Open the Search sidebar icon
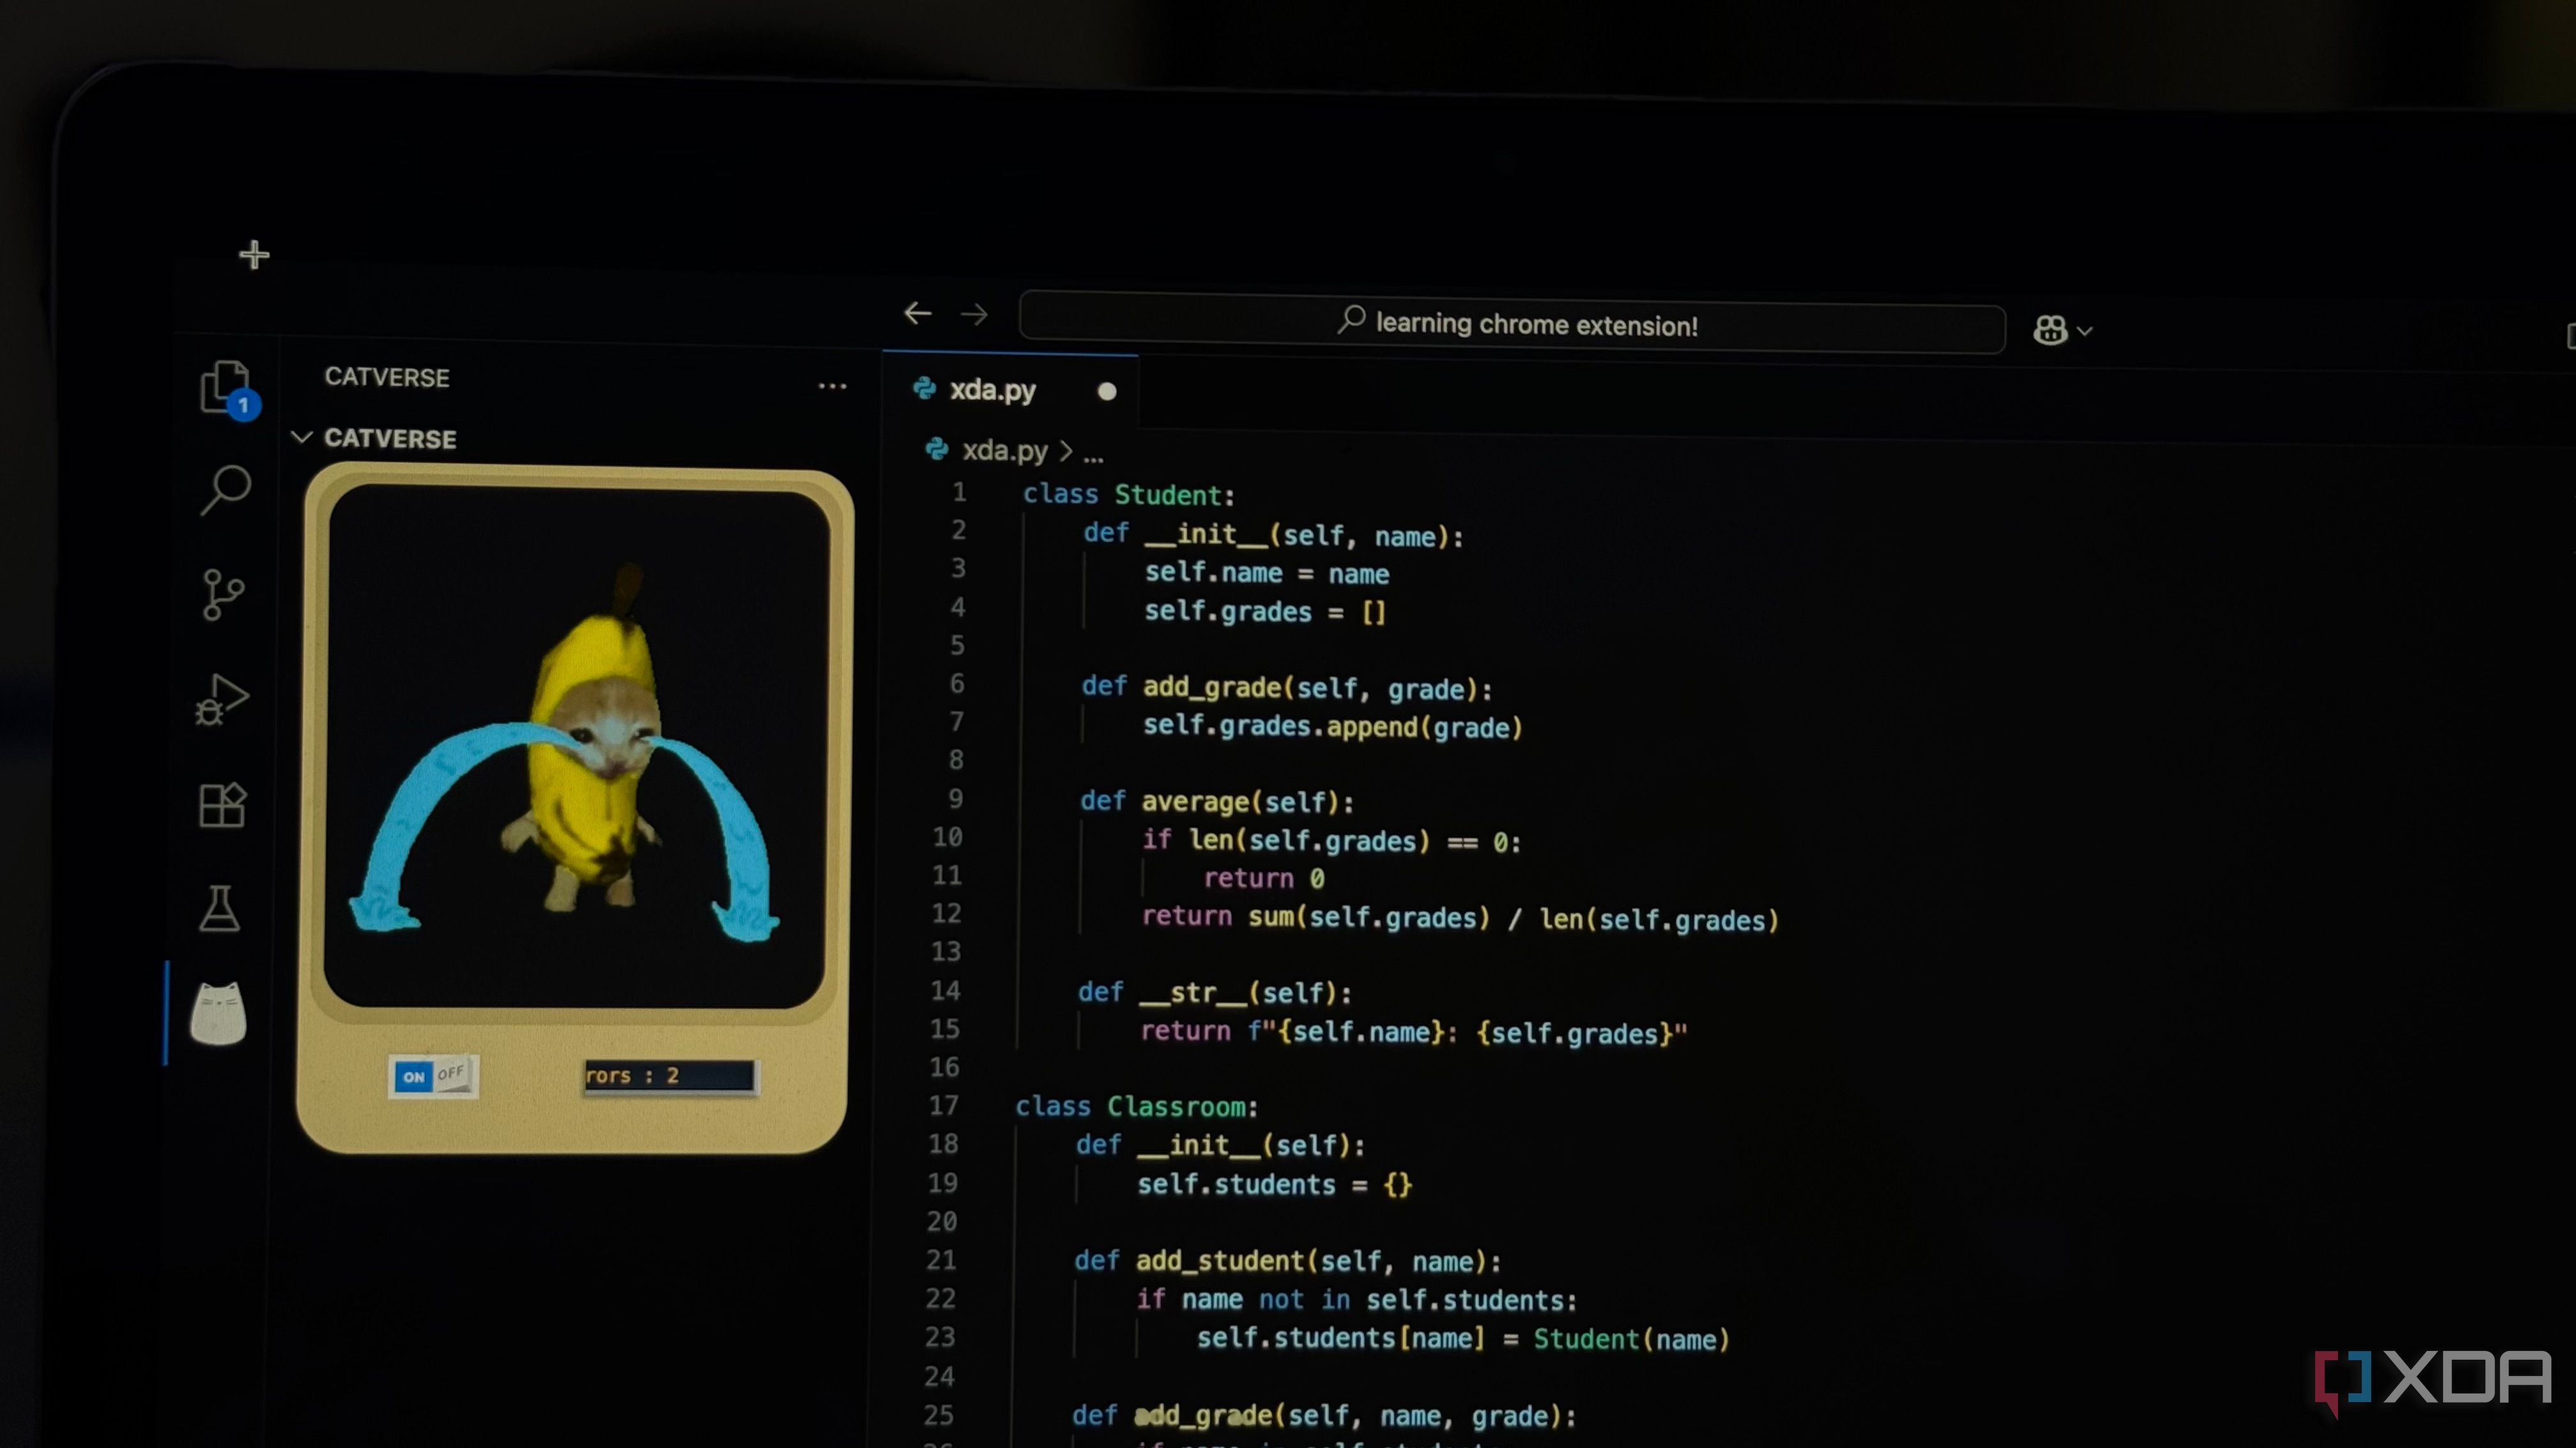Viewport: 2576px width, 1448px height. pyautogui.click(x=226, y=490)
